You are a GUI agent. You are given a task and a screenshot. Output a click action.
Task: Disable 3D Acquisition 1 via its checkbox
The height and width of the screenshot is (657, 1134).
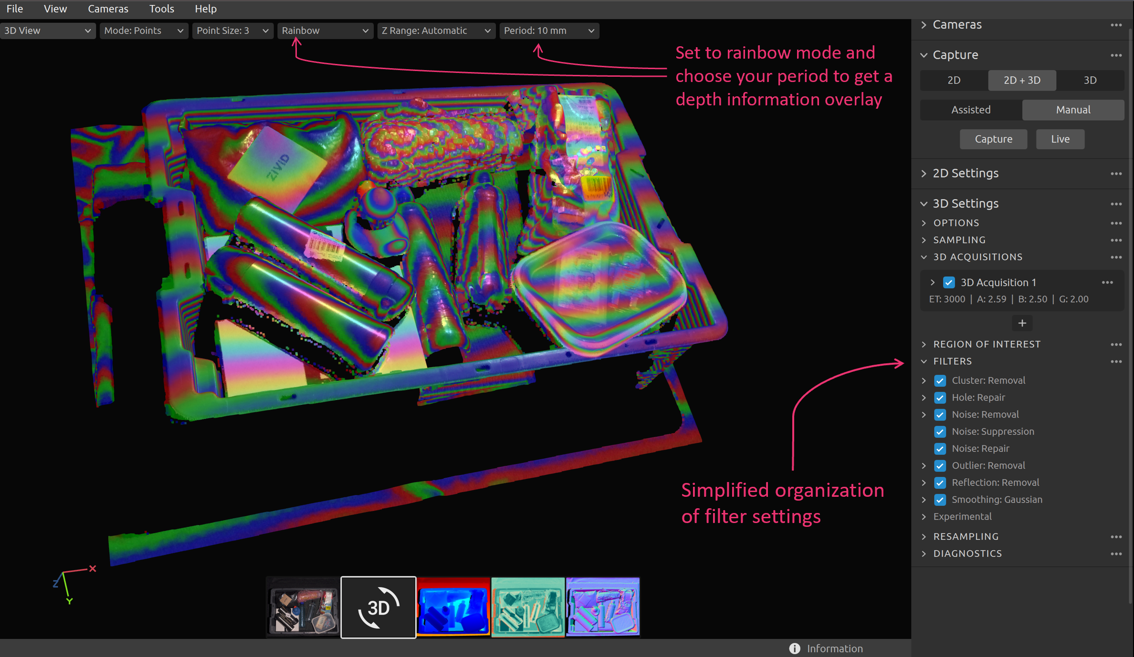tap(948, 282)
